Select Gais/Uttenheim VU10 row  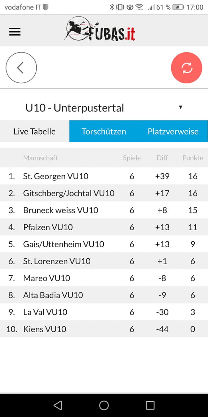click(x=104, y=244)
